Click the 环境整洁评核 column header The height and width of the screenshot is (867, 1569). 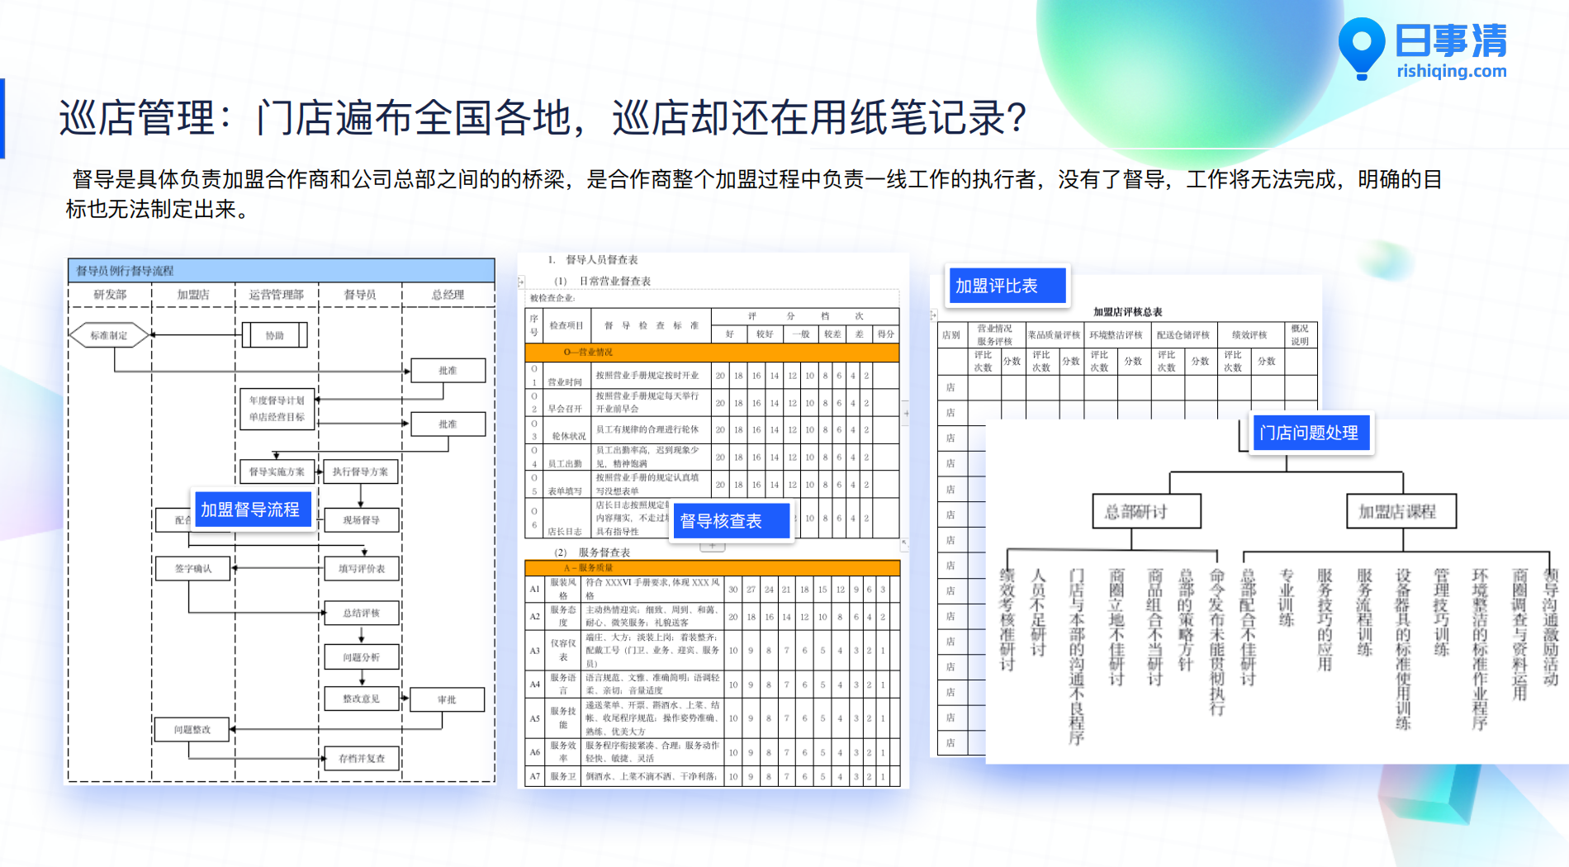(1116, 335)
